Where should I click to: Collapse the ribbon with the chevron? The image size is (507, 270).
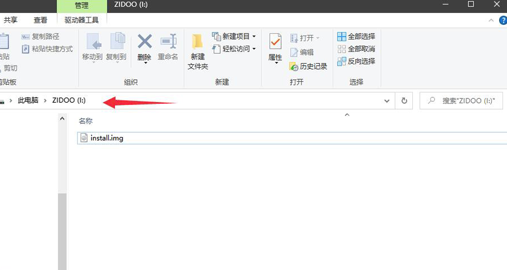[491, 20]
